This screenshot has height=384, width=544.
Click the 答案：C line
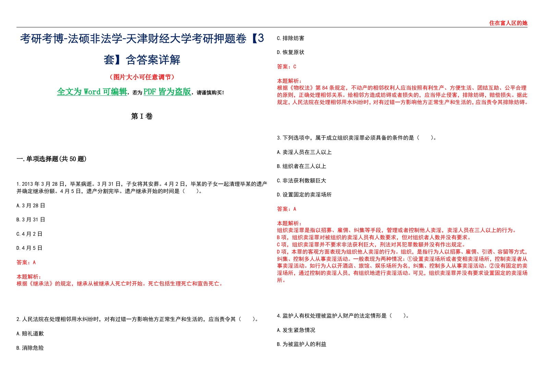click(287, 66)
